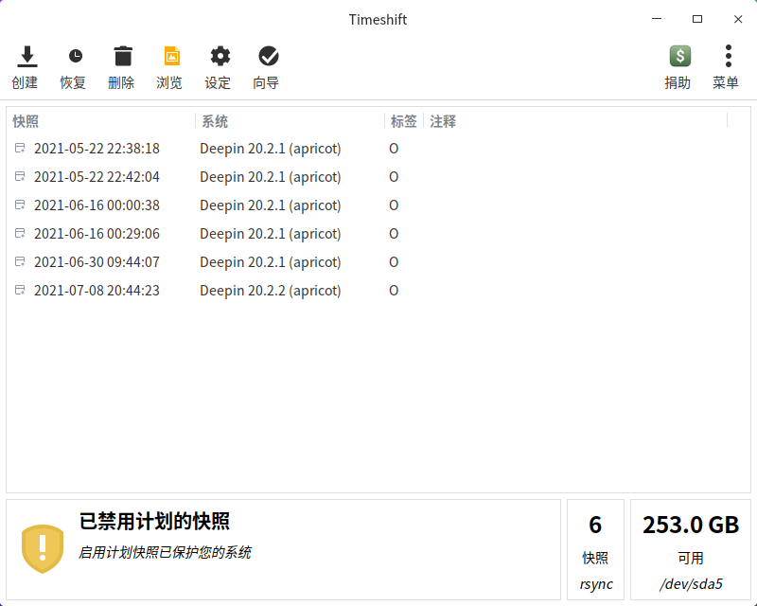This screenshot has height=606, width=757.
Task: Click the 253.0 GB available space panel
Action: point(691,549)
